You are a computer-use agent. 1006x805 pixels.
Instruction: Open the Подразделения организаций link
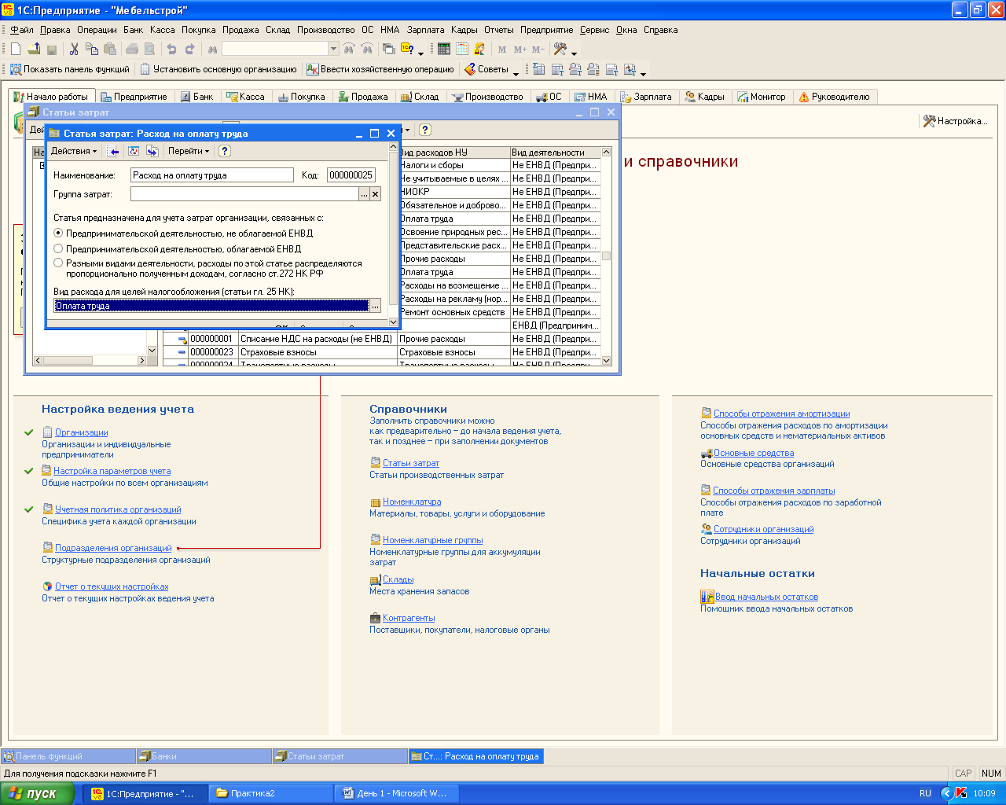pyautogui.click(x=113, y=548)
